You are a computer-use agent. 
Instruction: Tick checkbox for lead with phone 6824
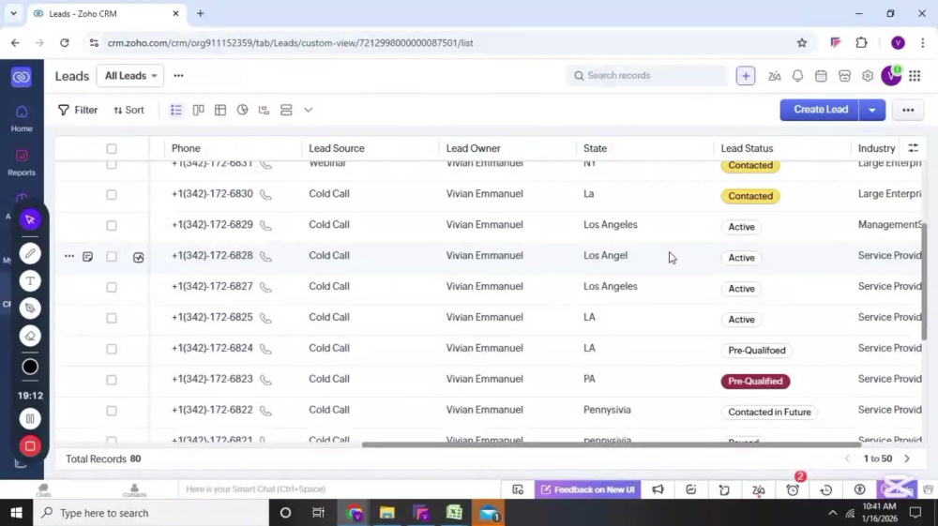[x=112, y=349]
